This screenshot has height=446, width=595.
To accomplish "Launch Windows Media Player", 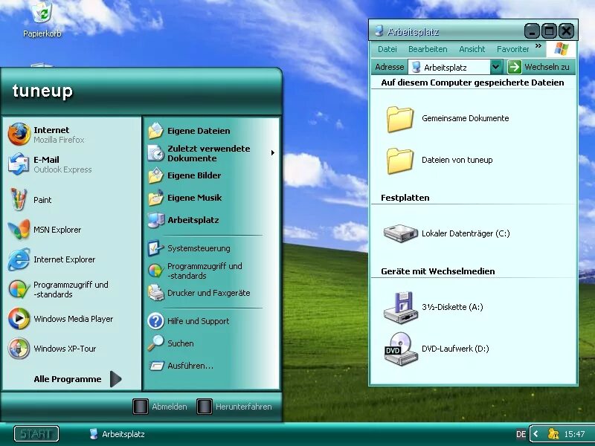I will point(61,319).
